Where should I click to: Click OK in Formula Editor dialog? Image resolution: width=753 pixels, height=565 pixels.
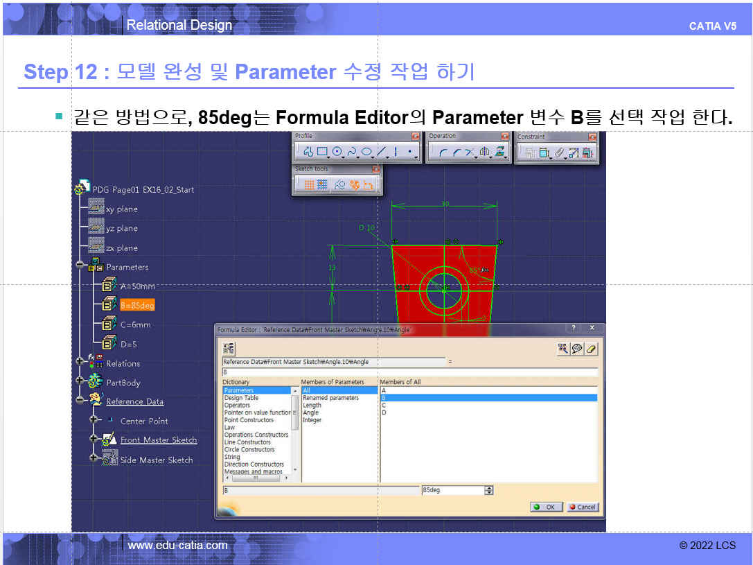tap(546, 507)
